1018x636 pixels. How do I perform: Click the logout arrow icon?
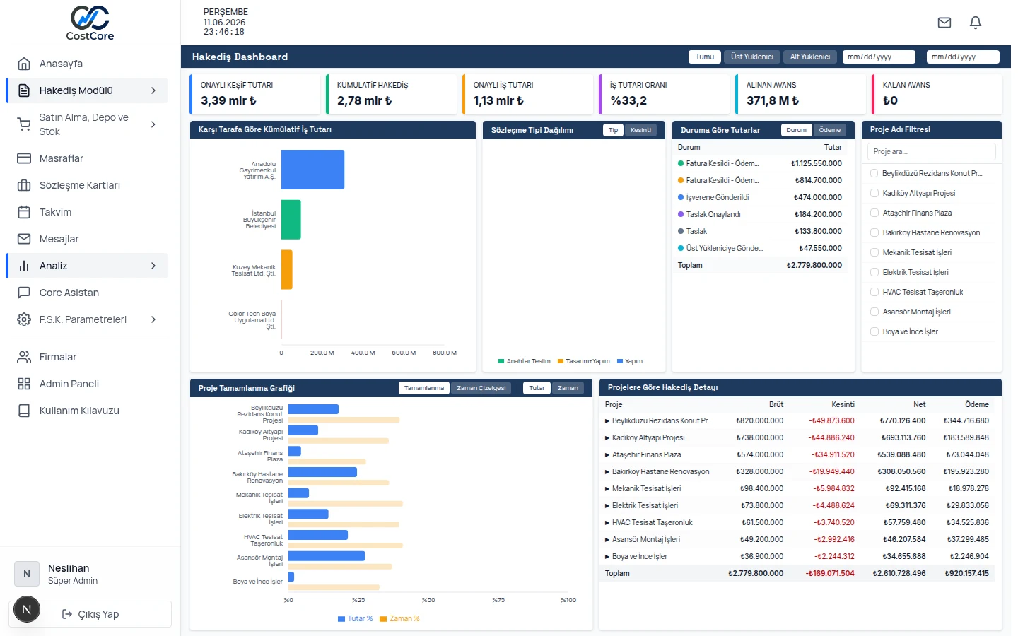click(67, 614)
